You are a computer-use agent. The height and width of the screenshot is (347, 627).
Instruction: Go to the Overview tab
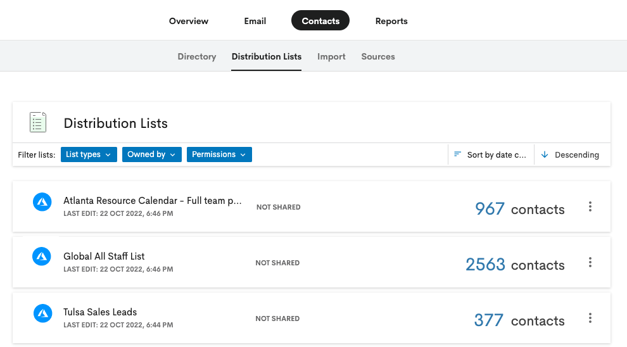pos(188,21)
